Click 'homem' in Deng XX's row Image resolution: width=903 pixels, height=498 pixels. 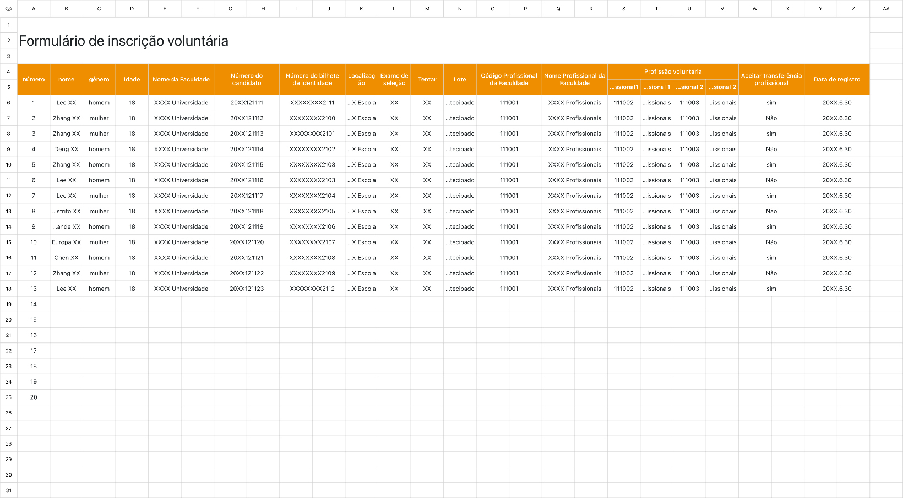[99, 150]
